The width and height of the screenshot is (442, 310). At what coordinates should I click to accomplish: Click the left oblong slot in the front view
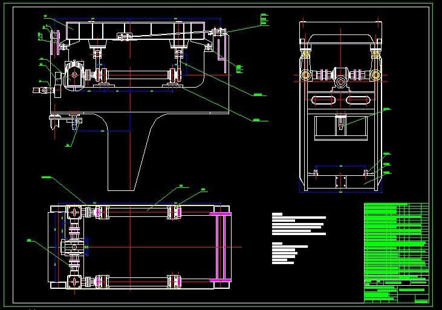323,100
